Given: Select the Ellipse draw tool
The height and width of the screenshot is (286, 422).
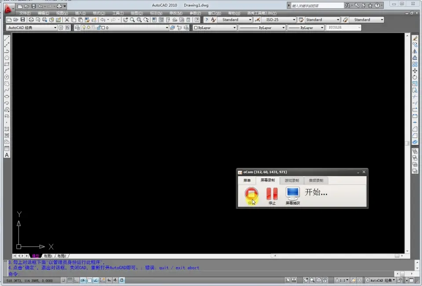Looking at the screenshot, I should pos(7,97).
